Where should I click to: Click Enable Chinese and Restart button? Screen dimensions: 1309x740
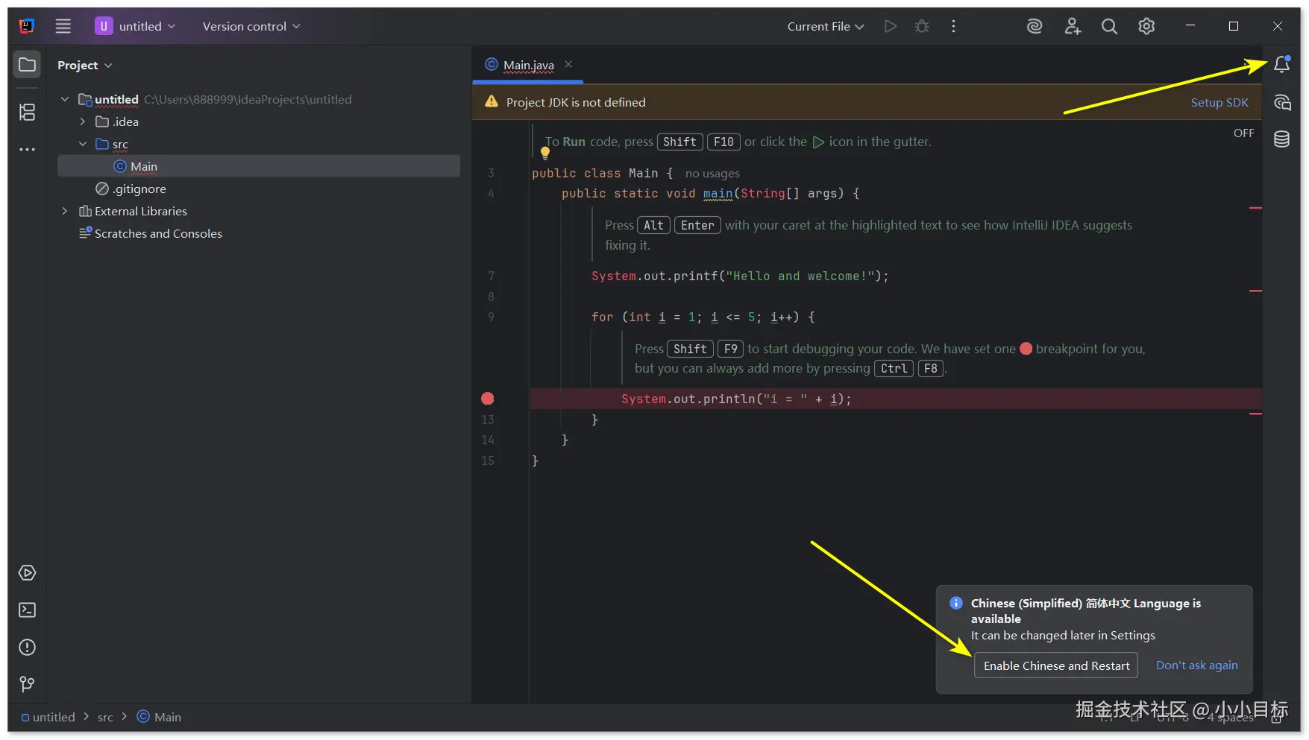1056,665
